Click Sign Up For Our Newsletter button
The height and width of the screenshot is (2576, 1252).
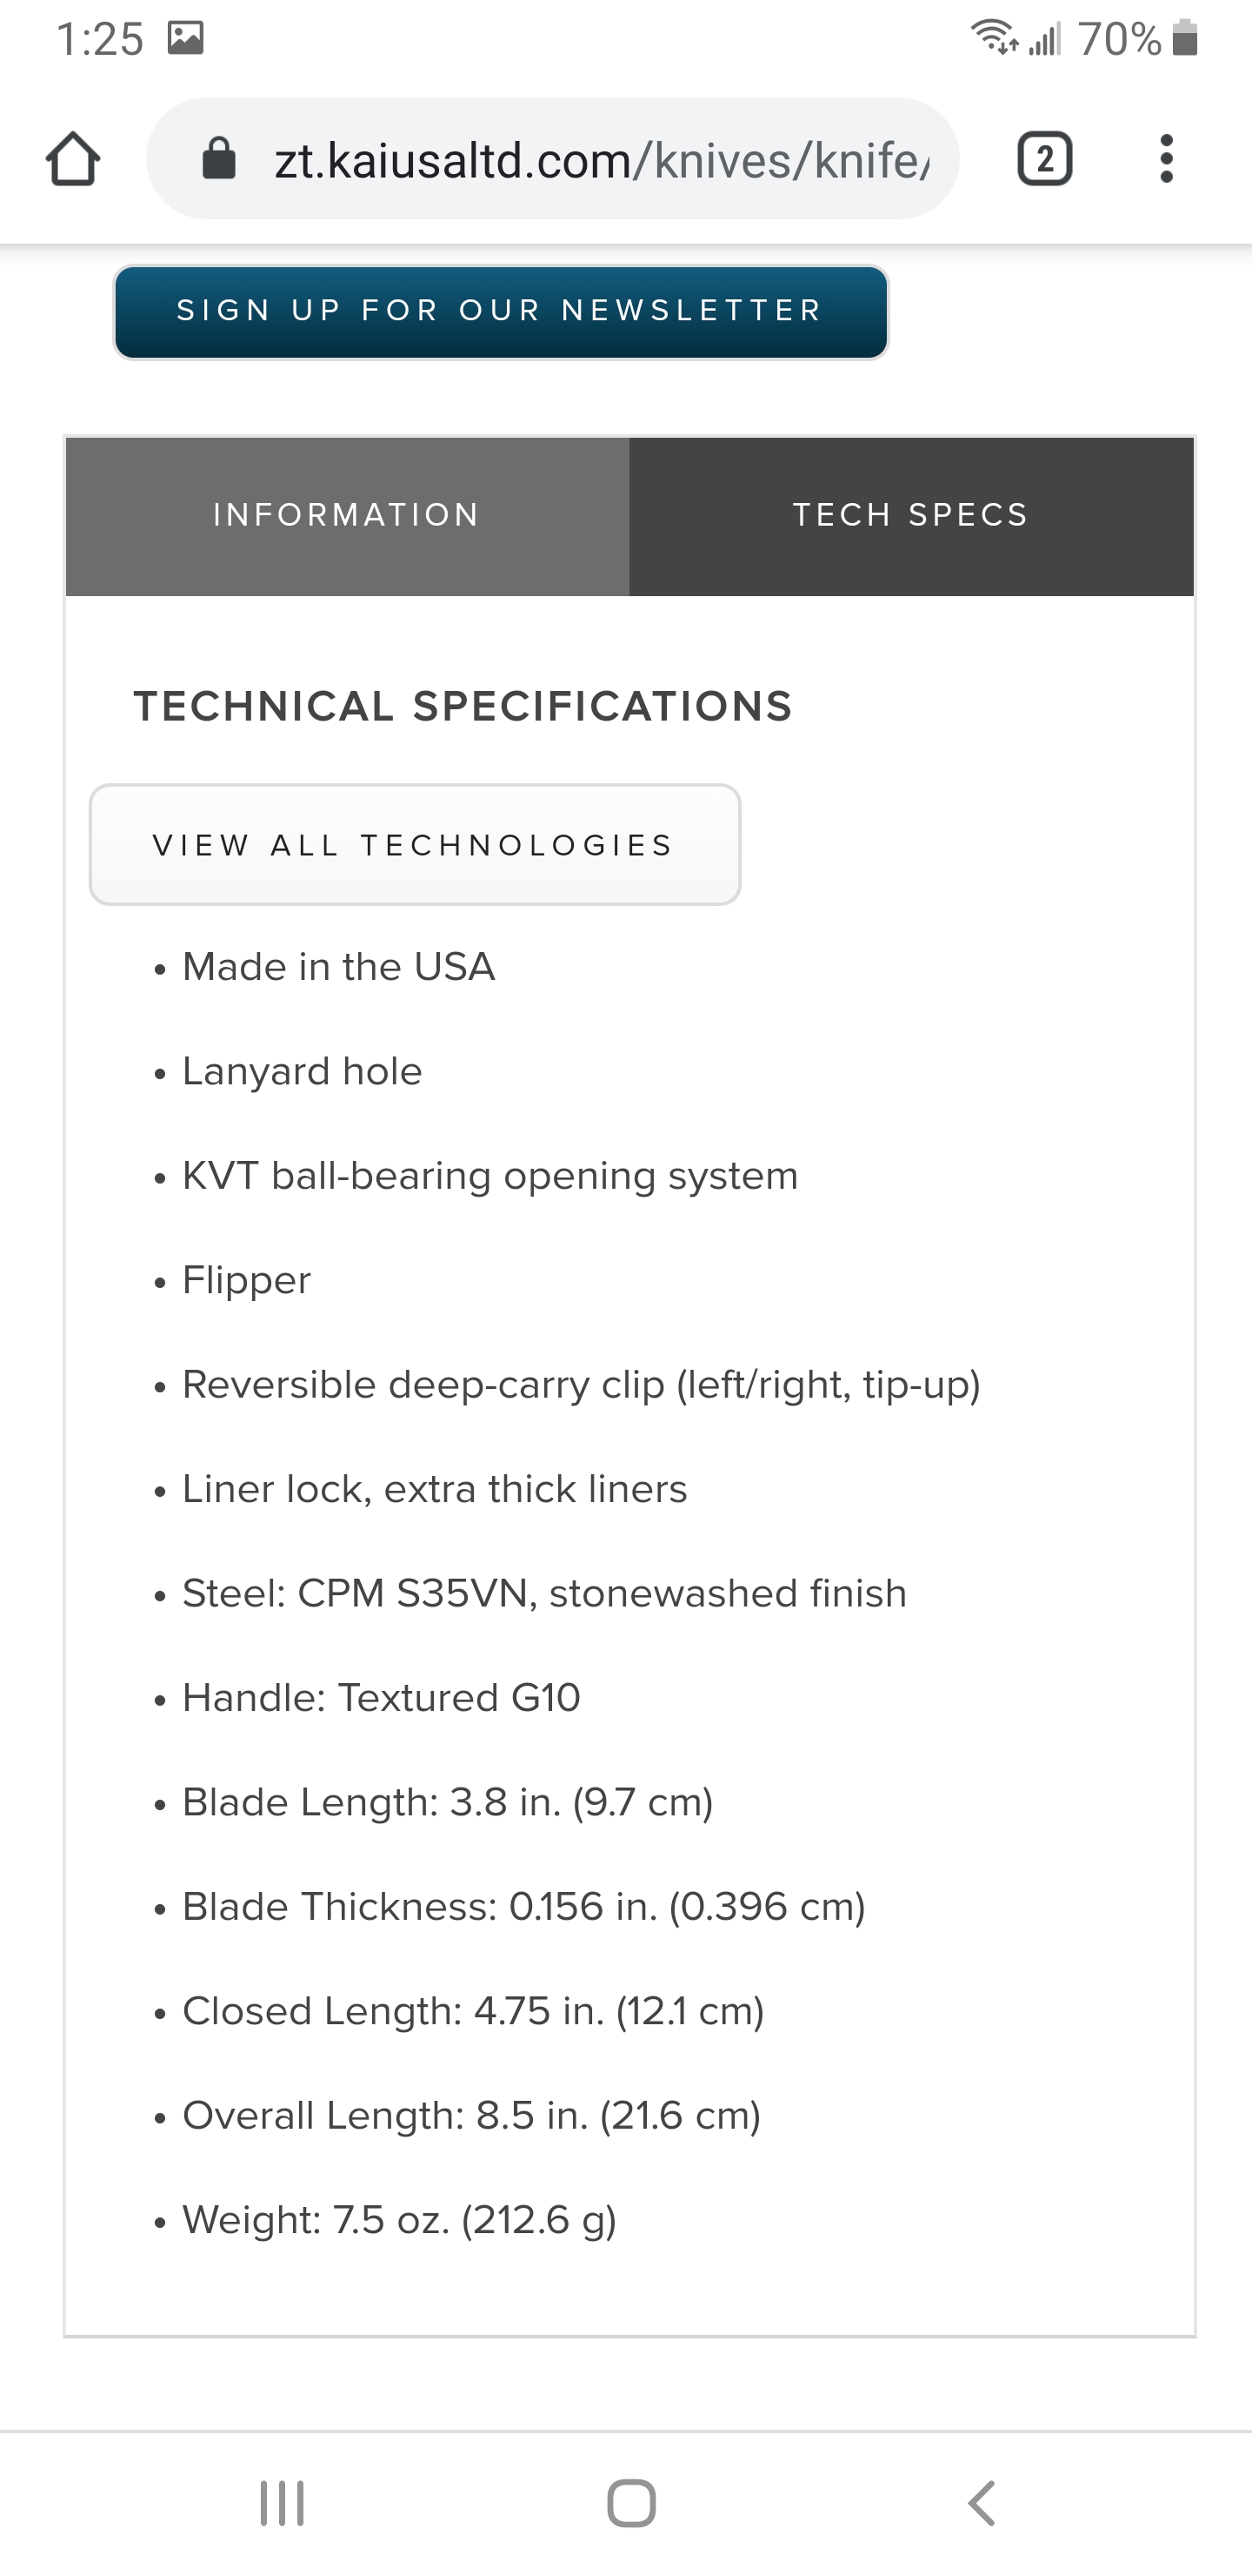pos(501,312)
